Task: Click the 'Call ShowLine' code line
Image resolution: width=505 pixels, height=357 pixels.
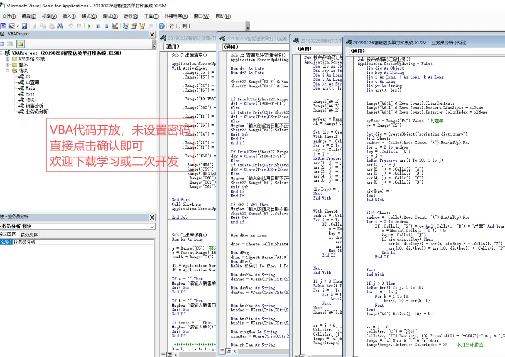Action: pos(186,204)
